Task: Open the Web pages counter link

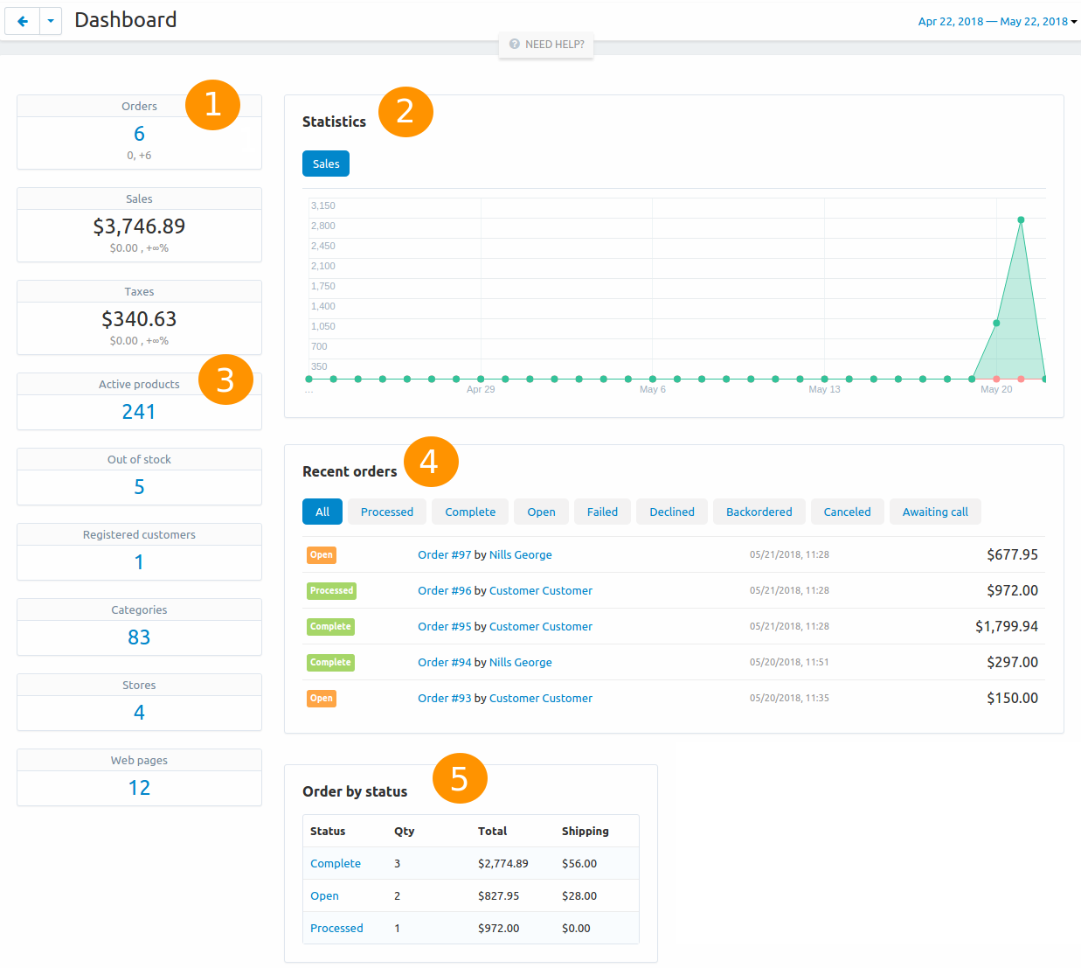Action: pyautogui.click(x=139, y=787)
